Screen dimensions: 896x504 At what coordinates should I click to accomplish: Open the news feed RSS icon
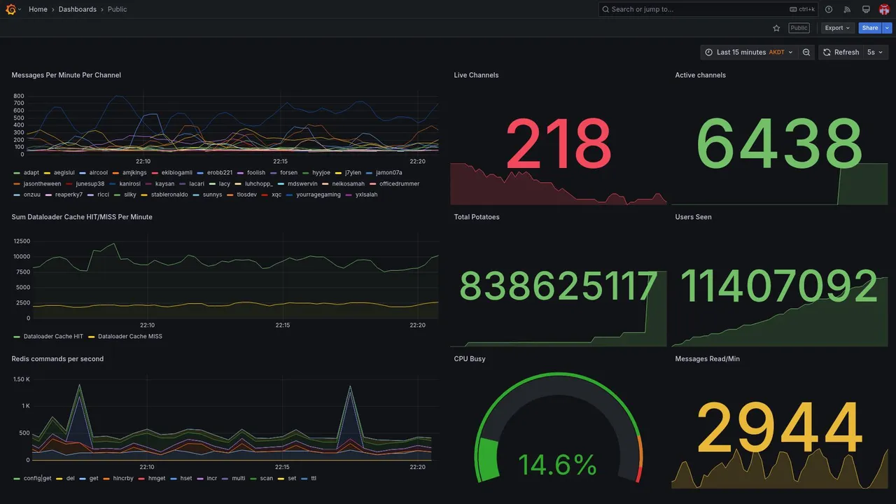[x=847, y=9]
